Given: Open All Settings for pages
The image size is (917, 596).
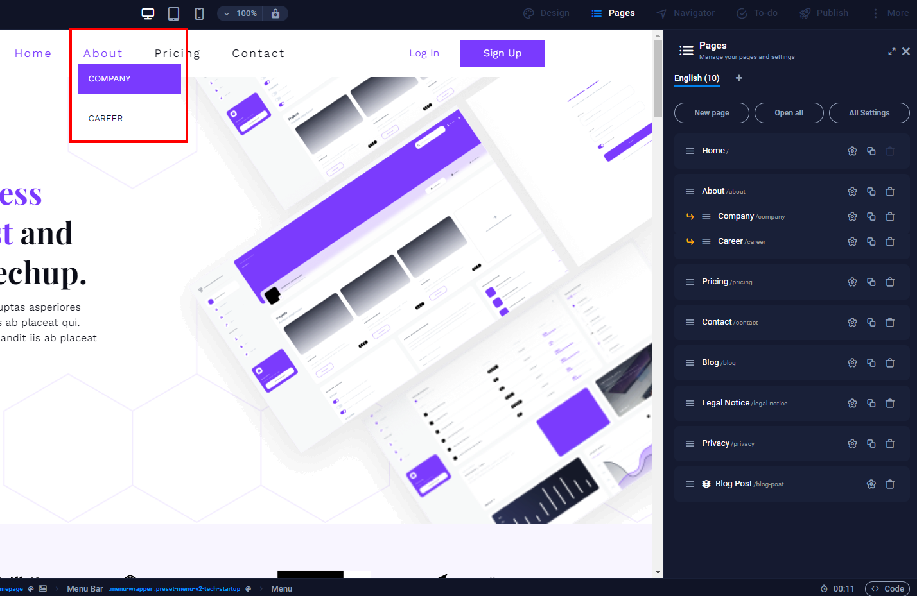Looking at the screenshot, I should 869,113.
